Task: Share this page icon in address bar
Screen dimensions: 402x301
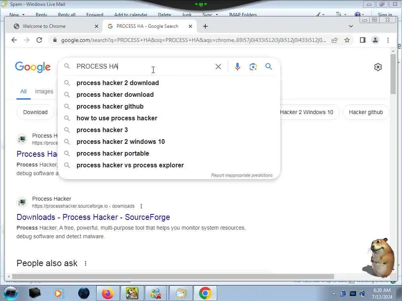Action: coord(334,40)
